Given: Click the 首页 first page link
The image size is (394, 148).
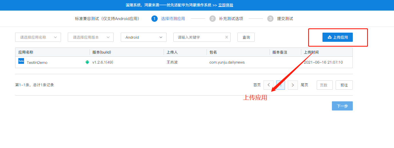Looking at the screenshot, I should [x=257, y=85].
